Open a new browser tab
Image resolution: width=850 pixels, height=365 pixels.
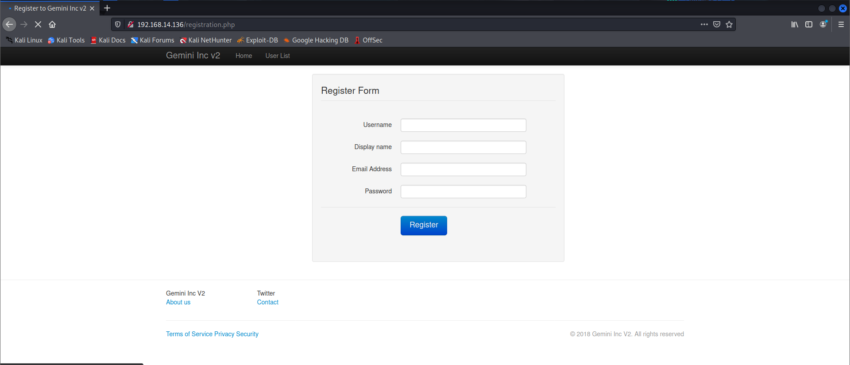click(x=107, y=8)
